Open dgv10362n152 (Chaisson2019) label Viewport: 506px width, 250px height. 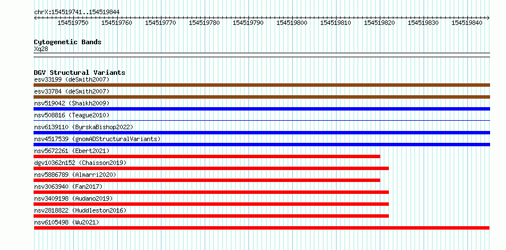[80, 163]
